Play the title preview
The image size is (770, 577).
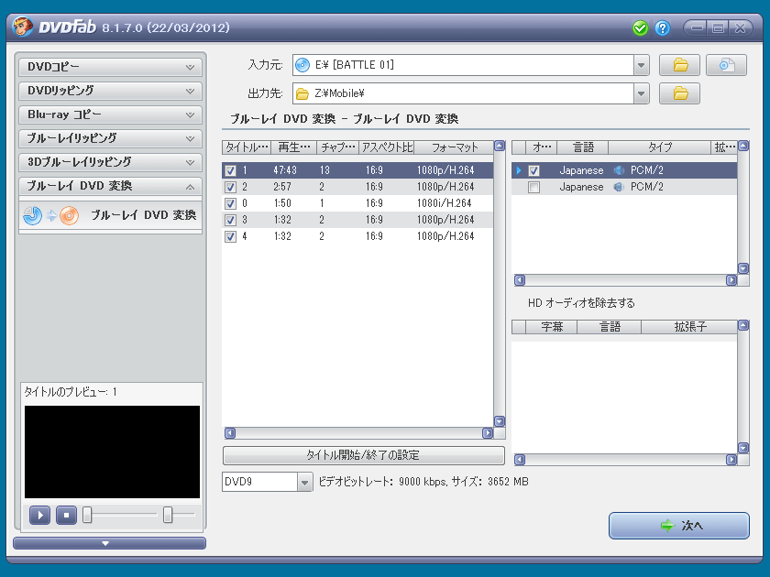(39, 515)
